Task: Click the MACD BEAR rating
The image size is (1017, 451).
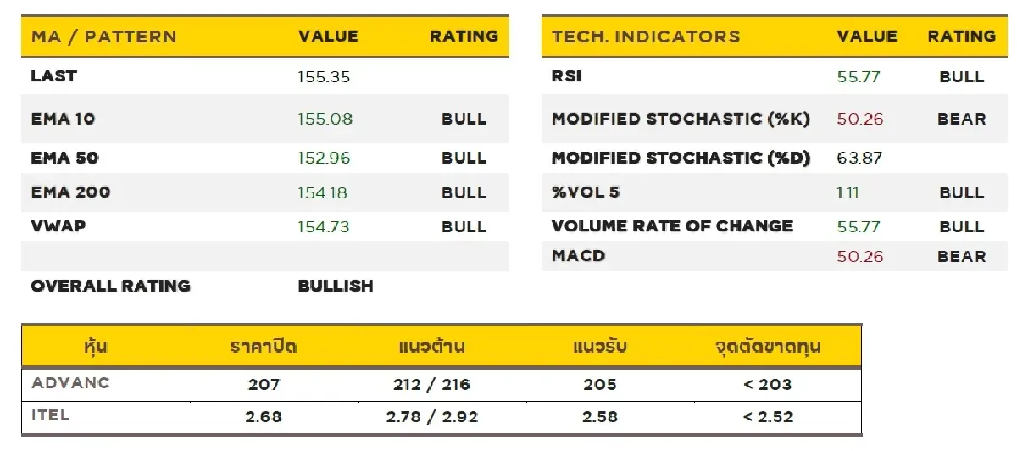Action: [962, 256]
